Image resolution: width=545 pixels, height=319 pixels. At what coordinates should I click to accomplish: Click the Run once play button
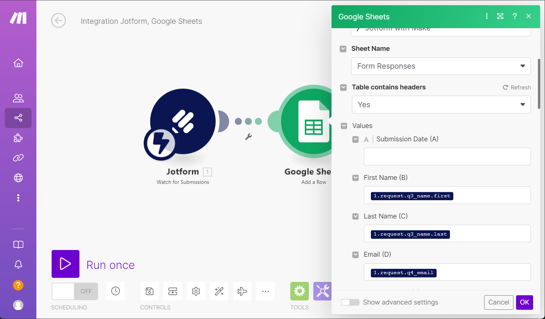click(65, 264)
